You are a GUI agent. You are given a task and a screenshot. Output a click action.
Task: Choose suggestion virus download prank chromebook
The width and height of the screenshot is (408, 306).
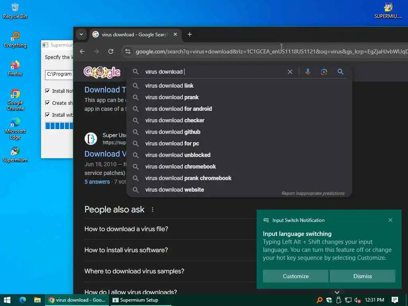(239, 178)
